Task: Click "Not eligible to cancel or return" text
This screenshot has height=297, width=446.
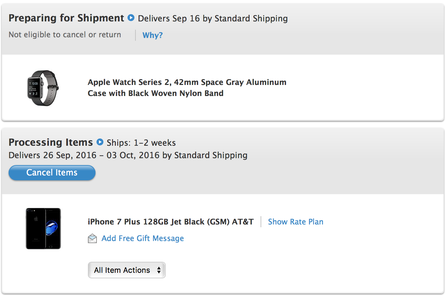Action: (65, 35)
